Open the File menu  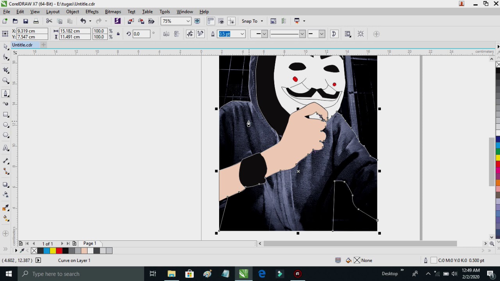(7, 12)
